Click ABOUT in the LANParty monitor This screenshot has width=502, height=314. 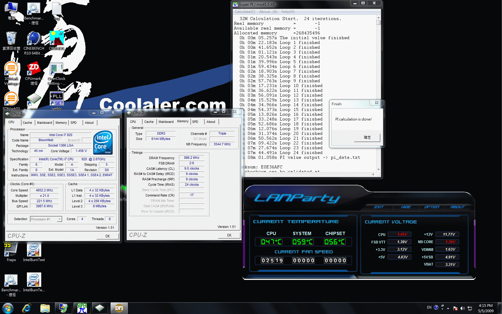point(457,207)
